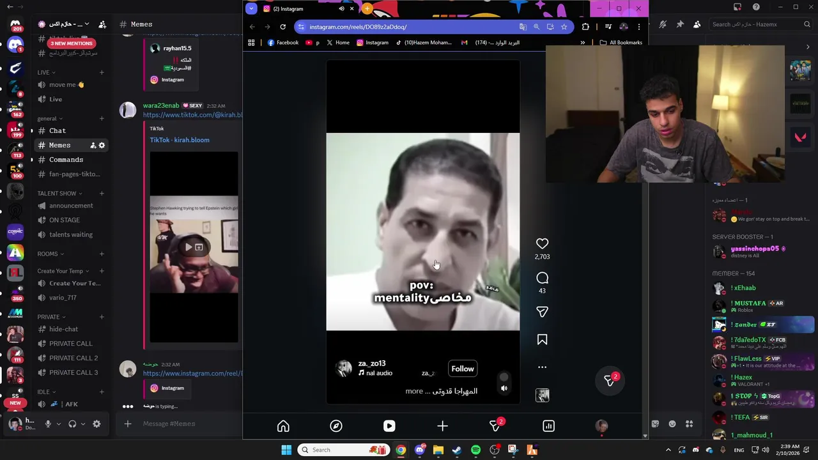Select the Commands channel in Discord
Screen dimensions: 818x460
[70, 160]
